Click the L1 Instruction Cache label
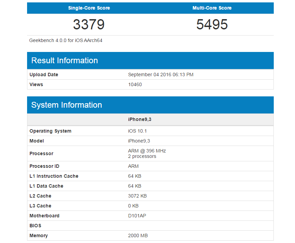Image resolution: width=295 pixels, height=243 pixels. pos(54,176)
